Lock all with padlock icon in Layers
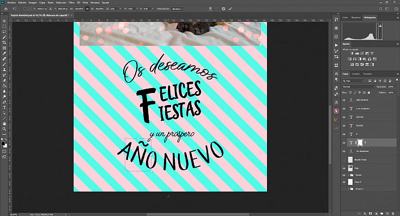The image size is (400, 216). click(369, 92)
